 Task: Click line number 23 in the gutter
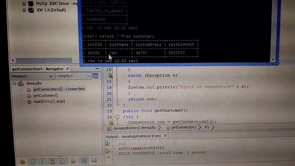point(109,111)
